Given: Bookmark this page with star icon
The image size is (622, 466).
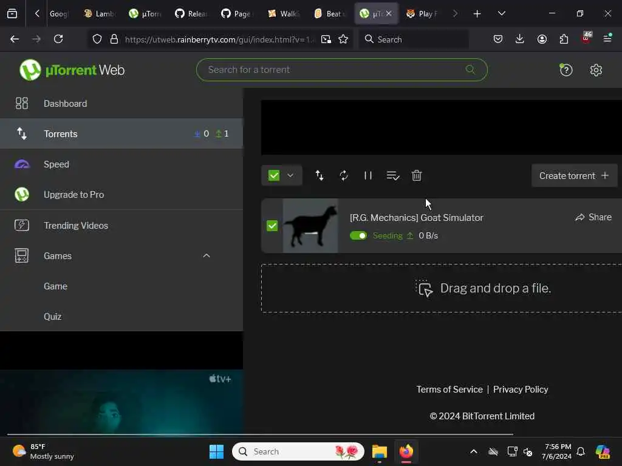Looking at the screenshot, I should click(343, 39).
